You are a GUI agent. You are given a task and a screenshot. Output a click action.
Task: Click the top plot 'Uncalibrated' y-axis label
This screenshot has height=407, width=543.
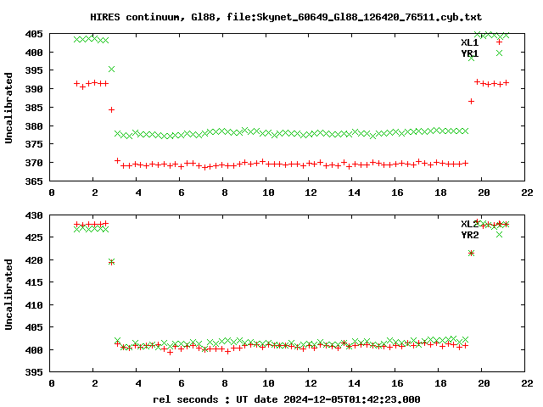(x=8, y=108)
